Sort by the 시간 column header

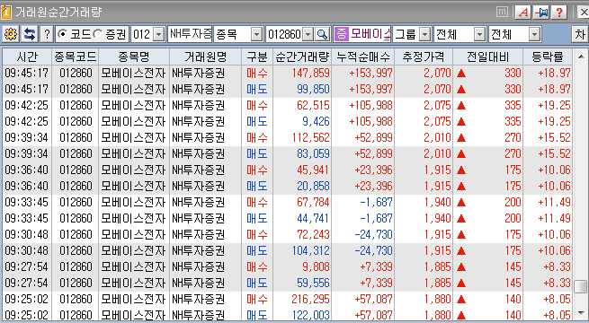coord(27,57)
